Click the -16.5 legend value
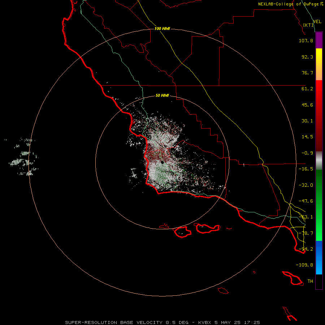325x325 pixels. [x=306, y=169]
